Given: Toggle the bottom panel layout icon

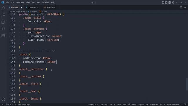Looking at the screenshot, I should pyautogui.click(x=166, y=3).
